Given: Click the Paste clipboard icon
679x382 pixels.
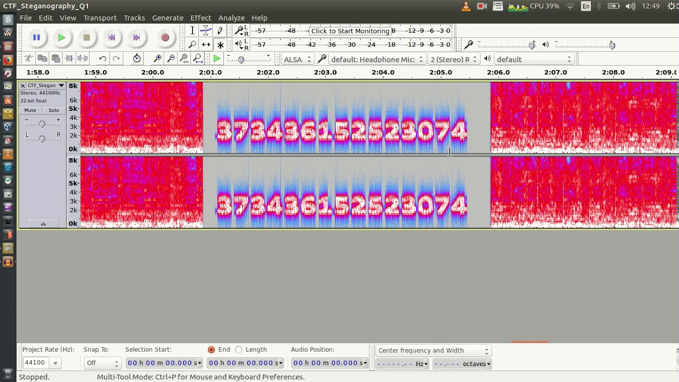Looking at the screenshot, I should (56, 58).
